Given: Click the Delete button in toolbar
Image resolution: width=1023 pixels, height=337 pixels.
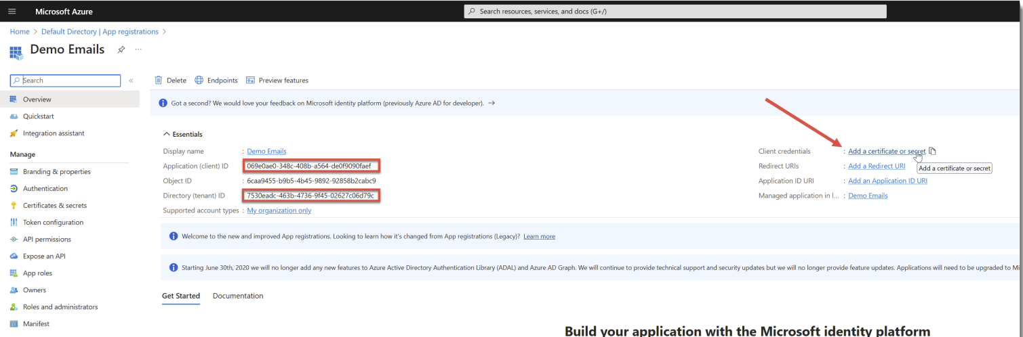Looking at the screenshot, I should coord(171,80).
